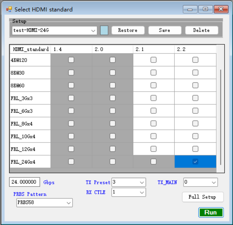Check 8K@60 under HDMI 2.2

(x=195, y=85)
